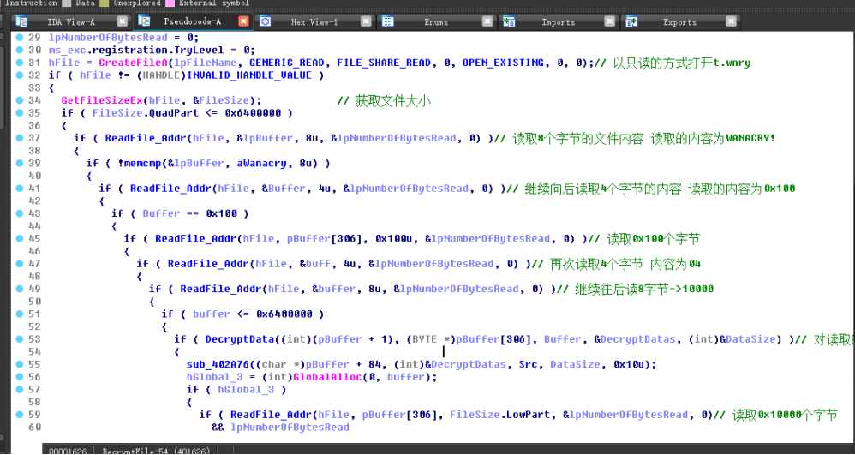This screenshot has height=455, width=855.
Task: Close the Enums tab
Action: click(487, 21)
